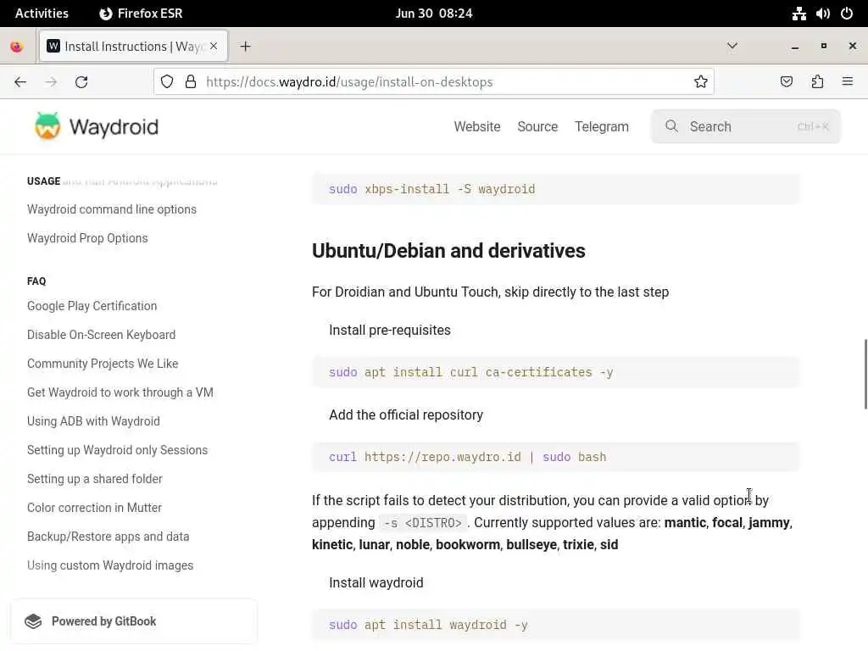
Task: Open a new tab with the plus button
Action: click(245, 47)
